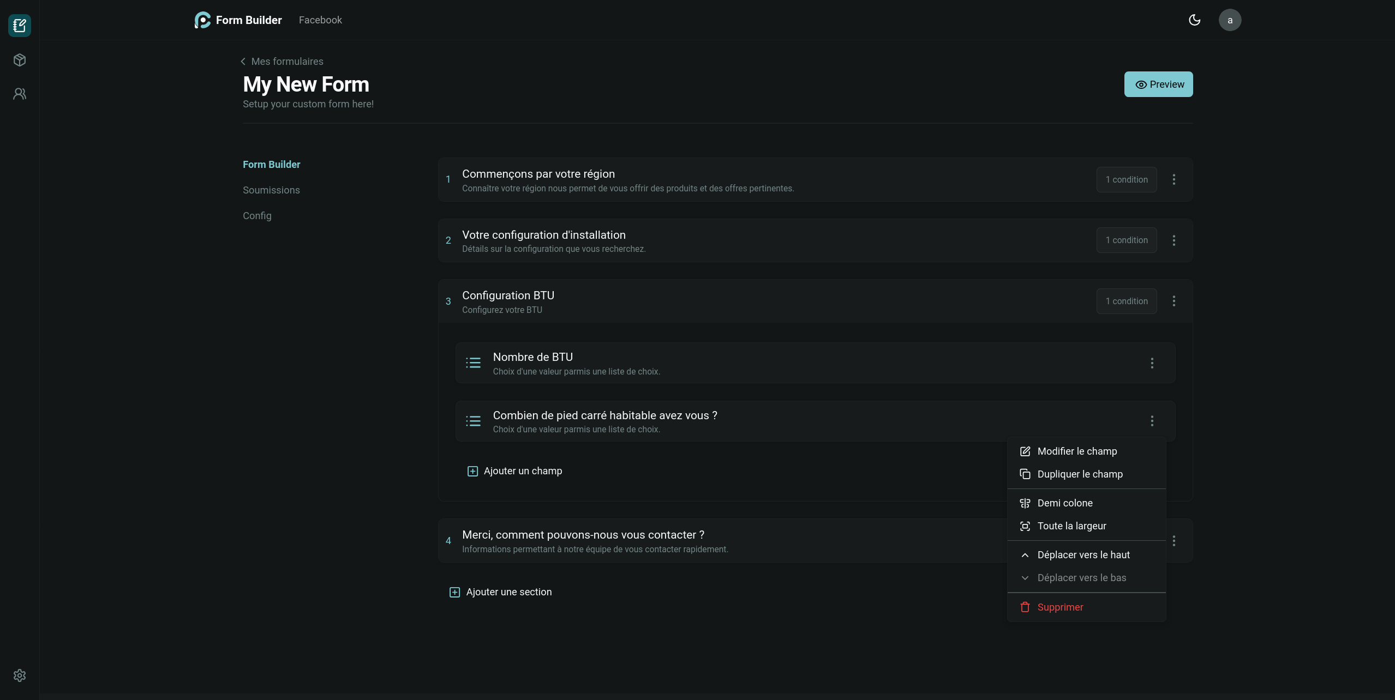The height and width of the screenshot is (700, 1395).
Task: Expand the Toute la largeur layout option
Action: (1071, 526)
